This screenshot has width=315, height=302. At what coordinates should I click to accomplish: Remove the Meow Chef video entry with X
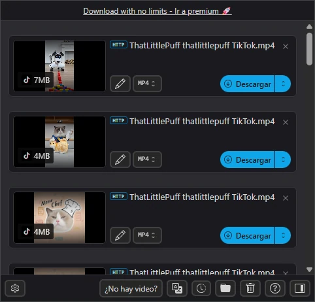[286, 198]
